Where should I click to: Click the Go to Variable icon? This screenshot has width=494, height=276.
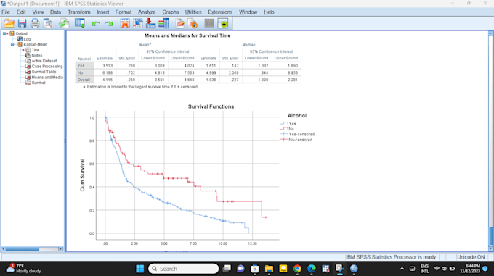pos(150,23)
